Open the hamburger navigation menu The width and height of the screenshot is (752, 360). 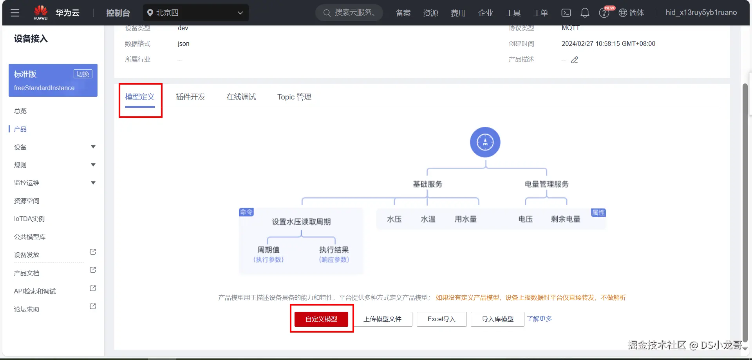[x=15, y=13]
